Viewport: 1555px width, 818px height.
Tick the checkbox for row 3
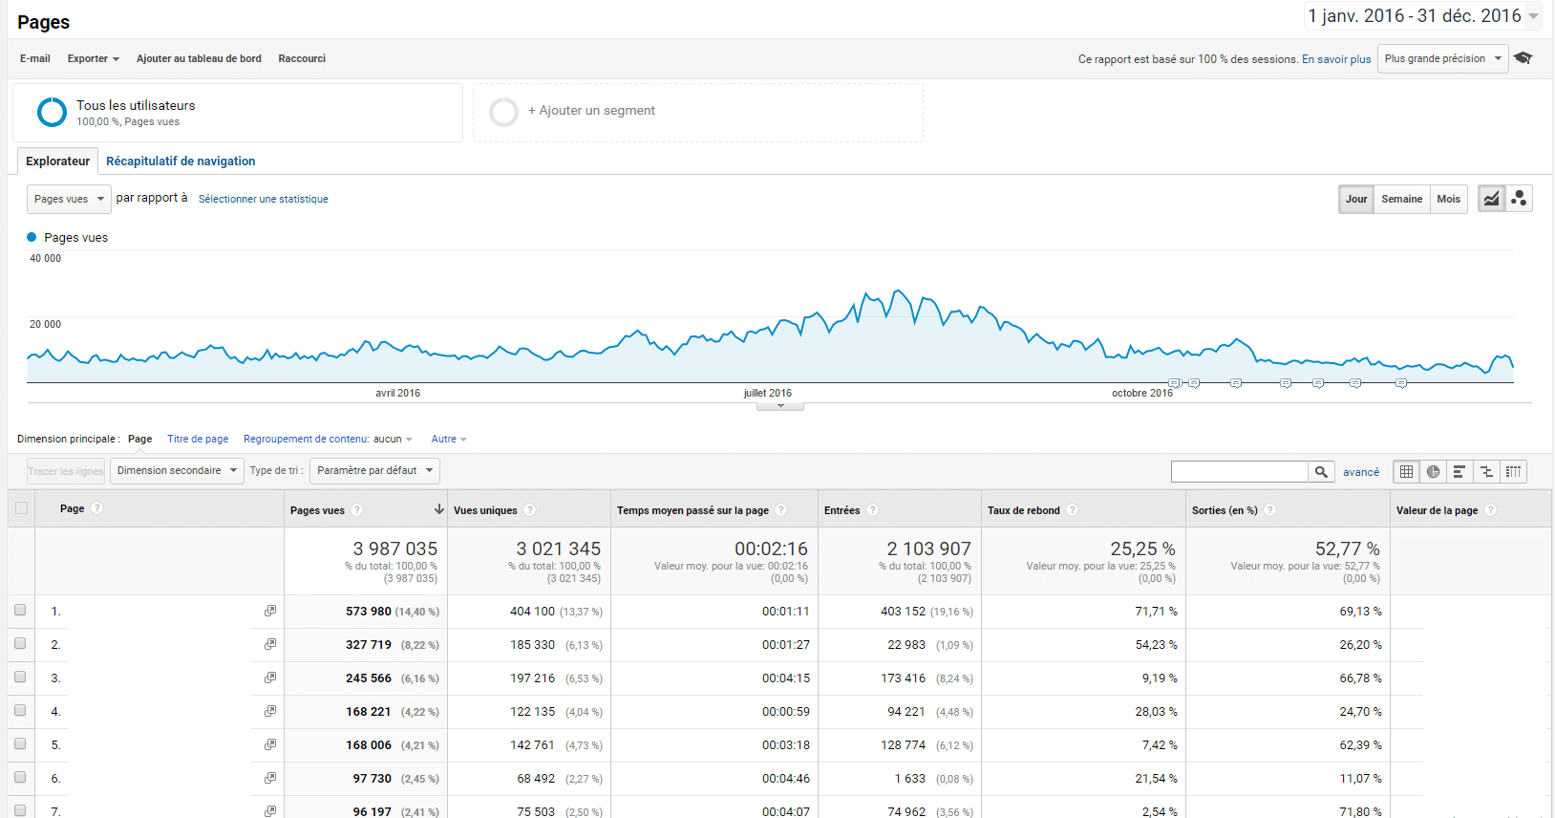coord(20,677)
